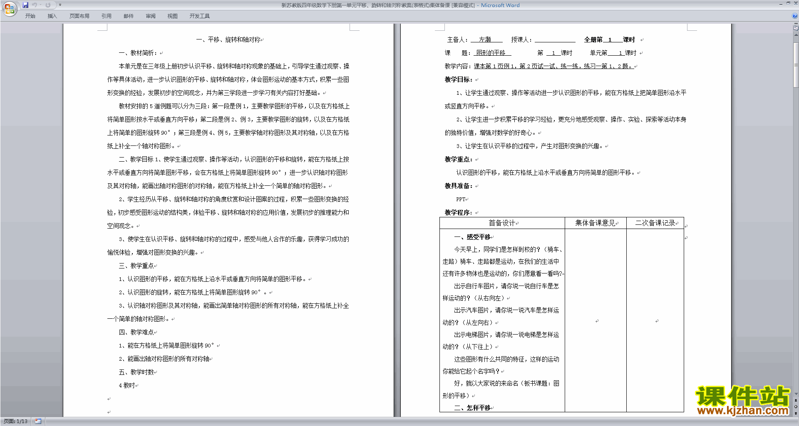Save the document via Quick Access toolbar
The width and height of the screenshot is (799, 426).
click(x=25, y=5)
